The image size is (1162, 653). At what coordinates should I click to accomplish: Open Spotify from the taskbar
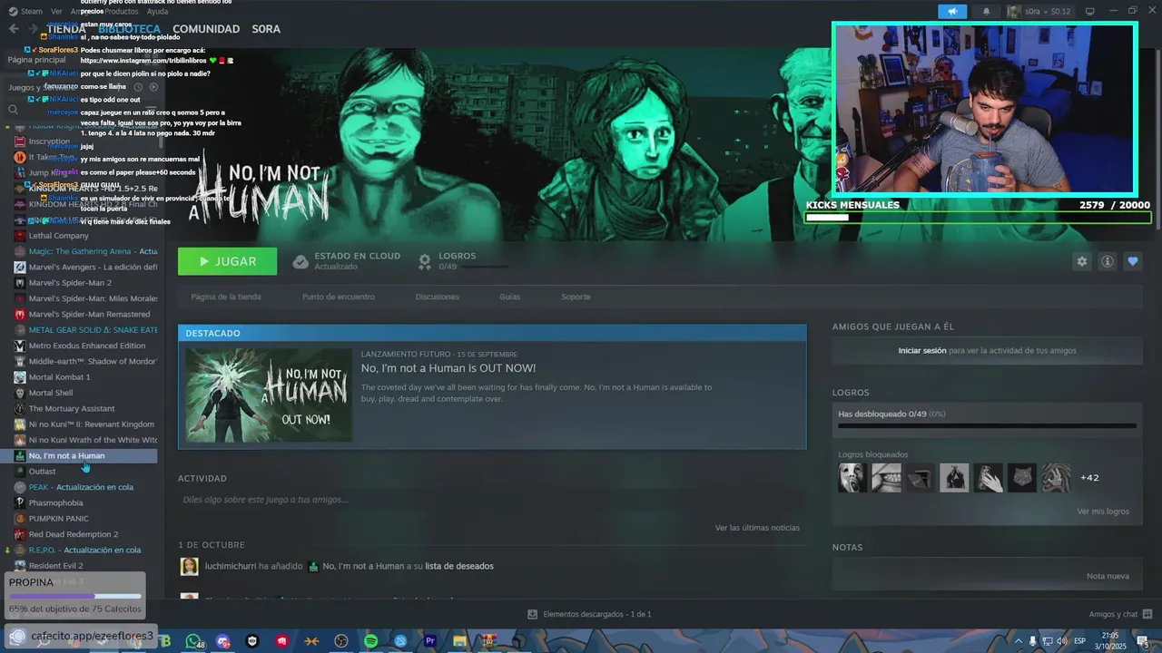(x=370, y=641)
